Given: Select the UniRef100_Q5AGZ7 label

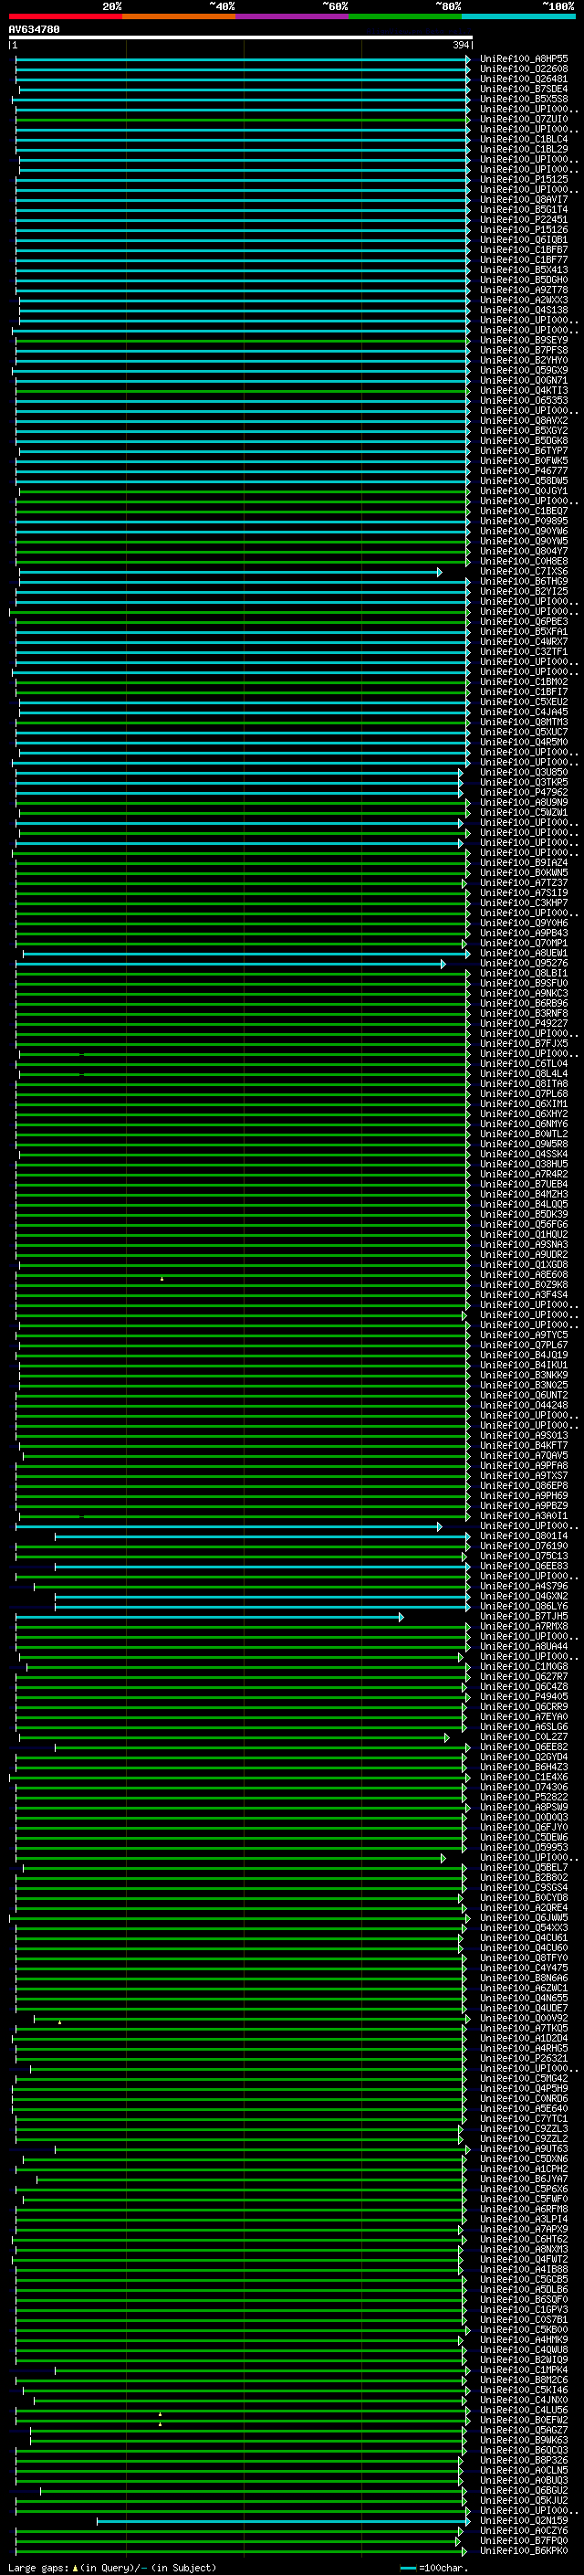Looking at the screenshot, I should click(523, 2430).
